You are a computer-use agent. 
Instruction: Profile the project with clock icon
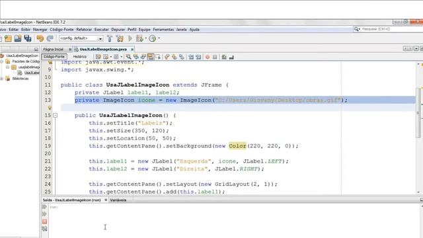pos(153,38)
